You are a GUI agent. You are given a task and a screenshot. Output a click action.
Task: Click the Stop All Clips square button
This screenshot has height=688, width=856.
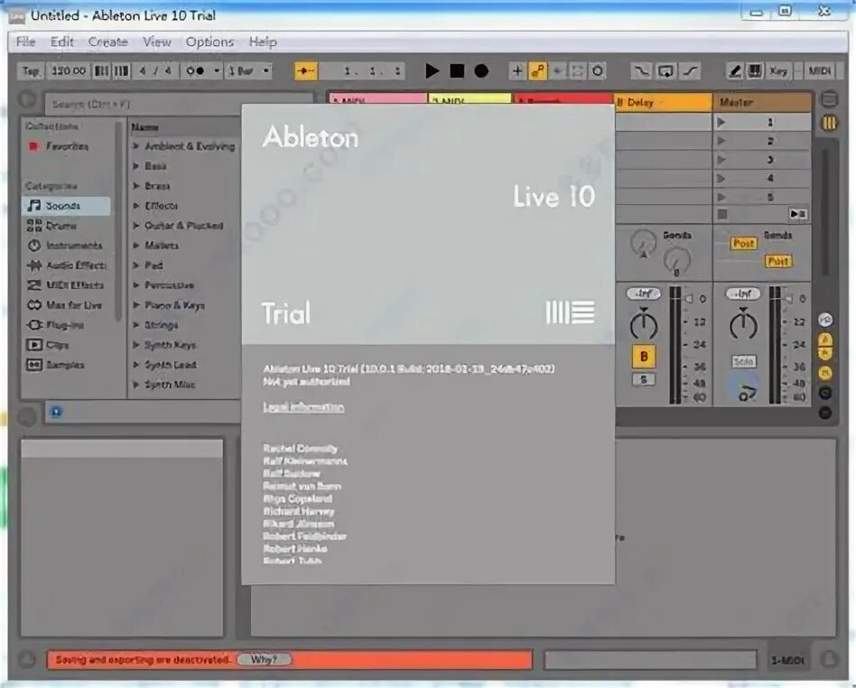[722, 214]
